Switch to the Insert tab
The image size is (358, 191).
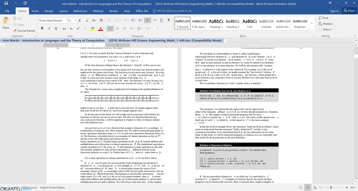click(35, 11)
